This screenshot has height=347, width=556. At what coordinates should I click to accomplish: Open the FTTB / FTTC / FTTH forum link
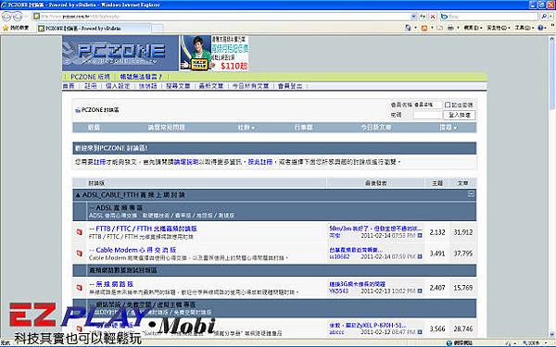point(144,229)
